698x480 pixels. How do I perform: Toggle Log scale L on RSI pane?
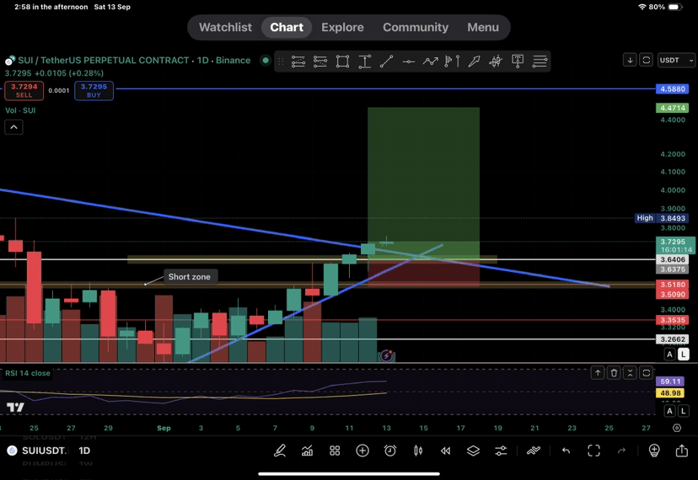pyautogui.click(x=684, y=411)
